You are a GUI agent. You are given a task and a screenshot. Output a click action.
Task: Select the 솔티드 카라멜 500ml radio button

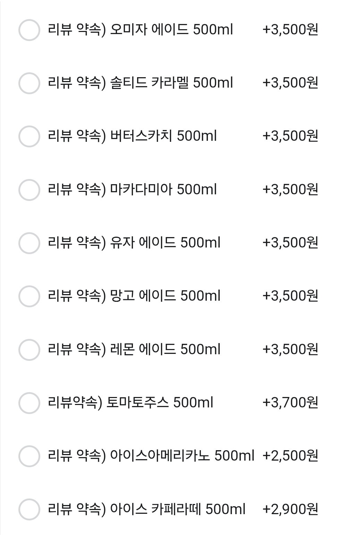[x=29, y=83]
